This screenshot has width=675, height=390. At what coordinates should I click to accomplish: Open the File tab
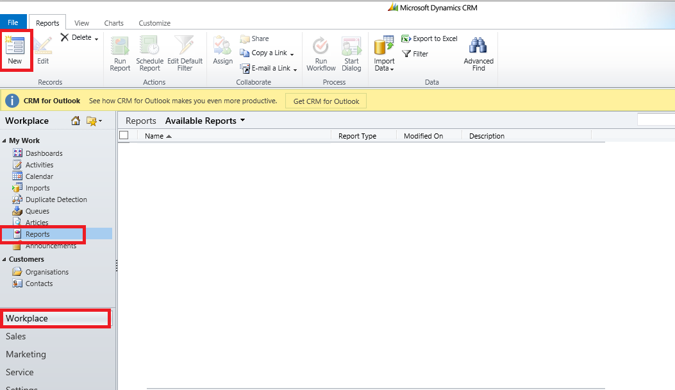click(x=13, y=22)
